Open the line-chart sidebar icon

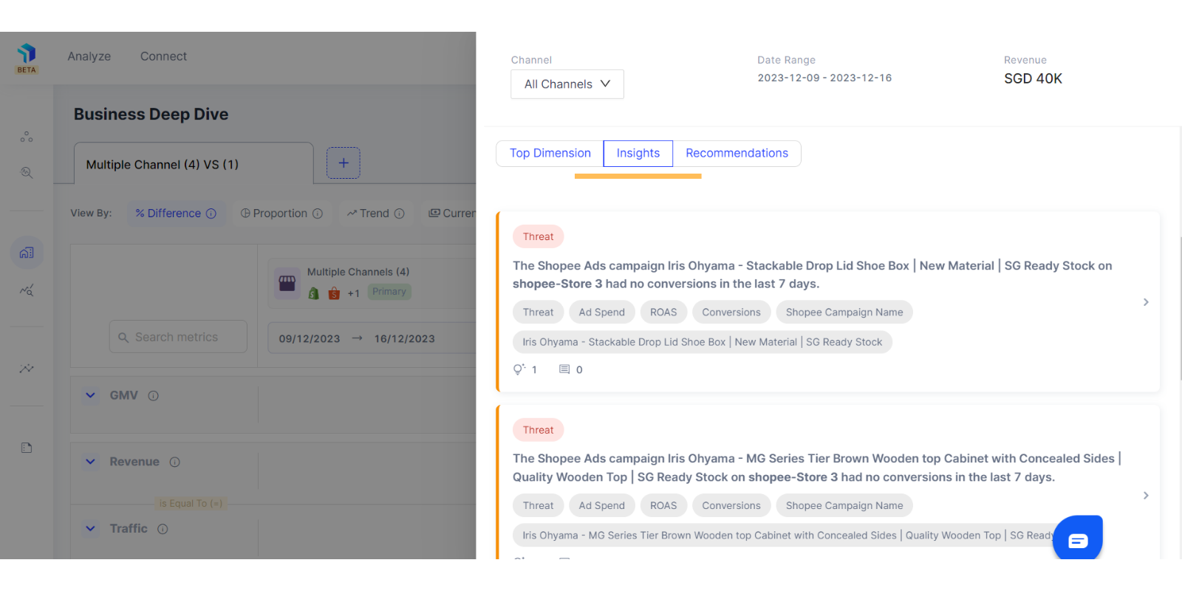tap(27, 368)
